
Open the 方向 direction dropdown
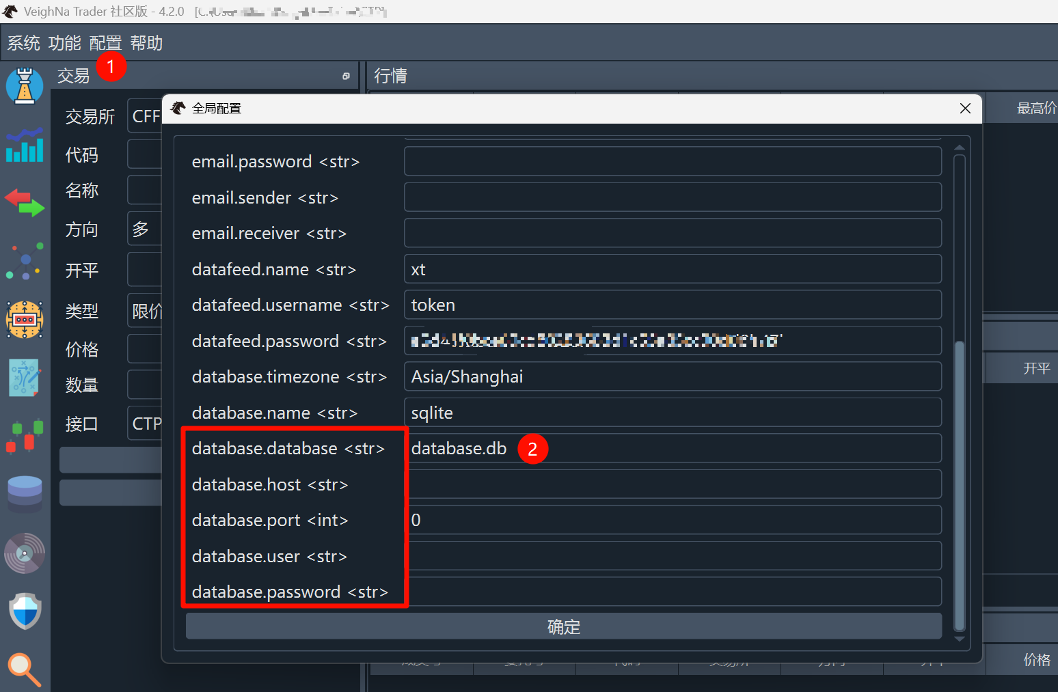(x=145, y=230)
